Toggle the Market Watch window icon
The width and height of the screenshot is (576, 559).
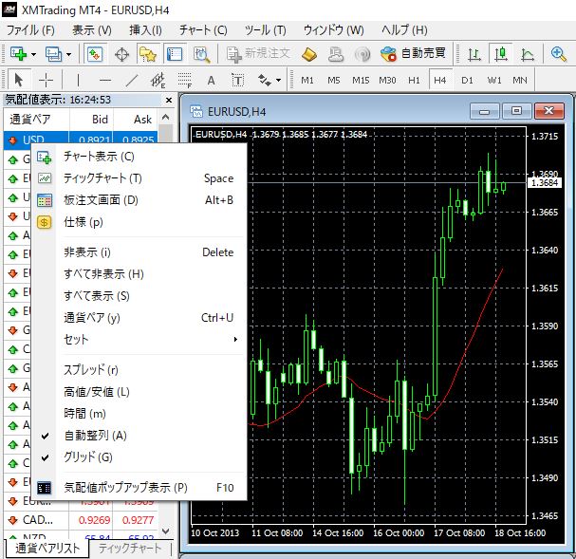click(x=95, y=54)
